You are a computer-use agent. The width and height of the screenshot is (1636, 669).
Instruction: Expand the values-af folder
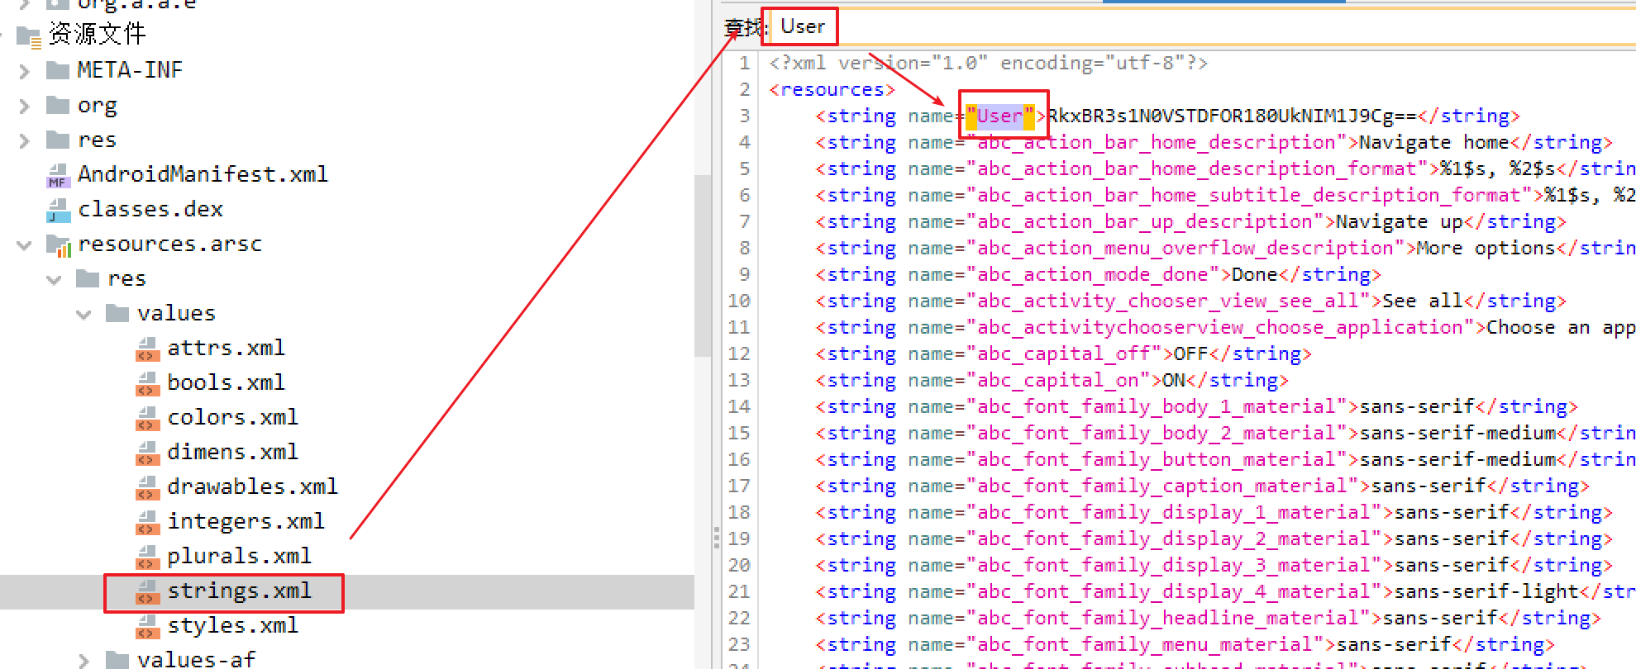[83, 661]
